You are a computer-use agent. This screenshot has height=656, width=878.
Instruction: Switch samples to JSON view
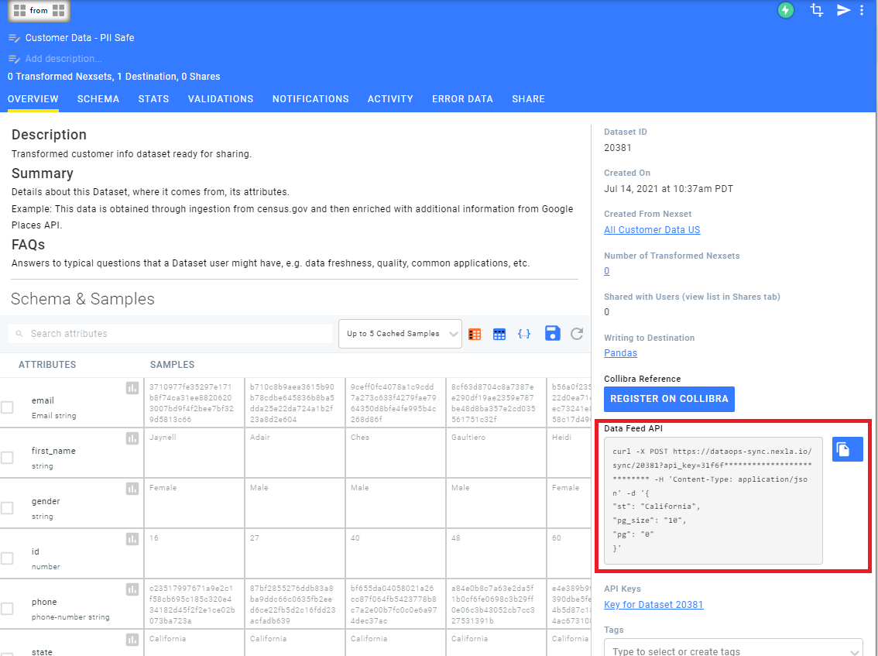click(x=523, y=334)
